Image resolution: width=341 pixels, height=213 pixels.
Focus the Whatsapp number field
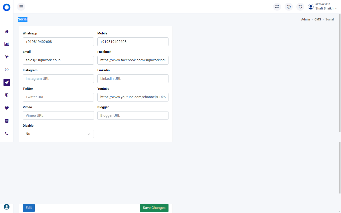[58, 42]
